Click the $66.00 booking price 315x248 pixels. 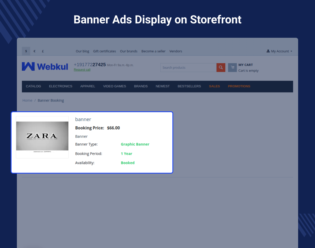(x=113, y=128)
